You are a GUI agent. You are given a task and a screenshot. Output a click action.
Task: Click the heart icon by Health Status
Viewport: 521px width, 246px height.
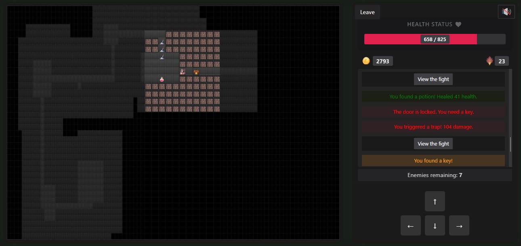[458, 24]
